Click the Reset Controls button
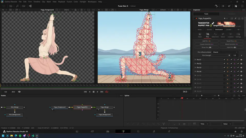The width and height of the screenshot is (246, 138). click(231, 44)
